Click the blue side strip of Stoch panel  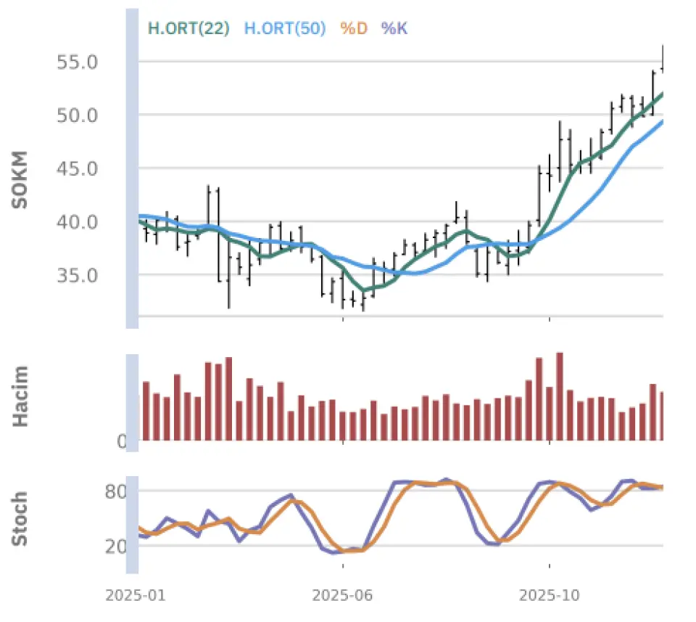coord(132,525)
